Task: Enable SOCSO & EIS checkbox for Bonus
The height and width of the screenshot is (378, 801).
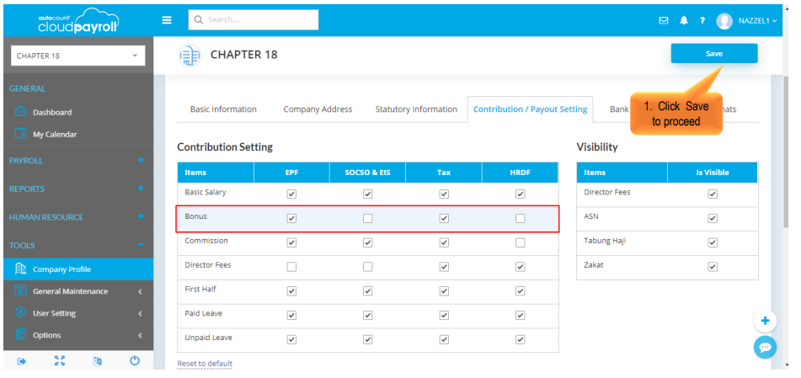Action: [367, 218]
